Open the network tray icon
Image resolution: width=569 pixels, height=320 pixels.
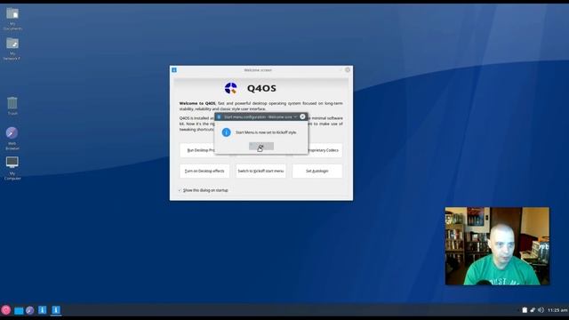tap(533, 310)
